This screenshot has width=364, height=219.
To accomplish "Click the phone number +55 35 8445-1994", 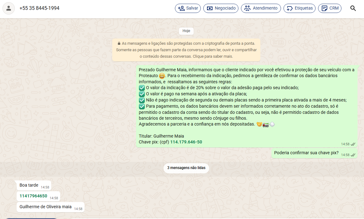I will (39, 8).
